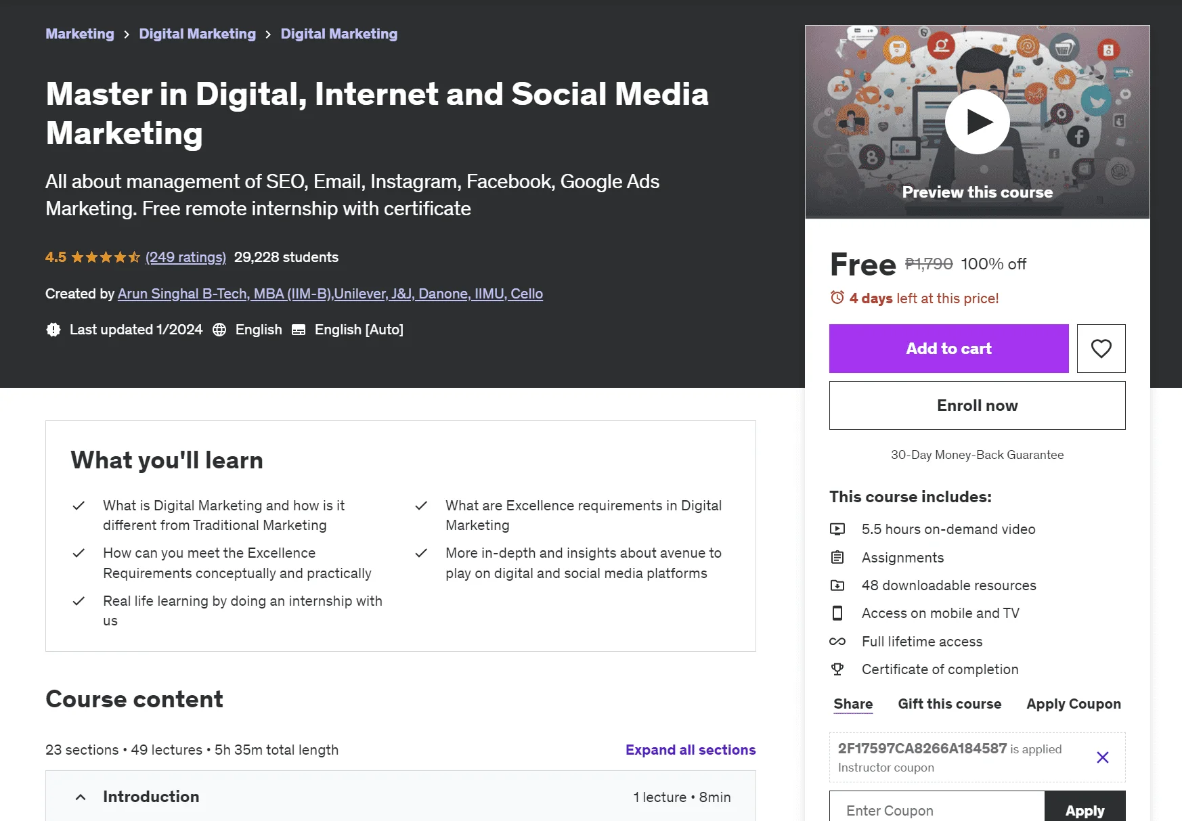The image size is (1182, 821).
Task: Open the Marketing breadcrumb link
Action: coord(80,34)
